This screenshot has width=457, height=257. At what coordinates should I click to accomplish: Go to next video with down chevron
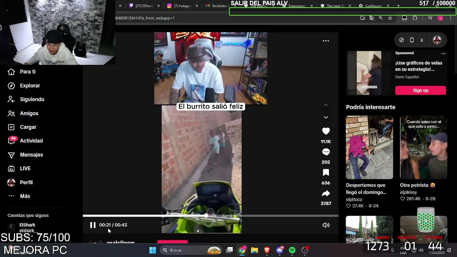[326, 117]
